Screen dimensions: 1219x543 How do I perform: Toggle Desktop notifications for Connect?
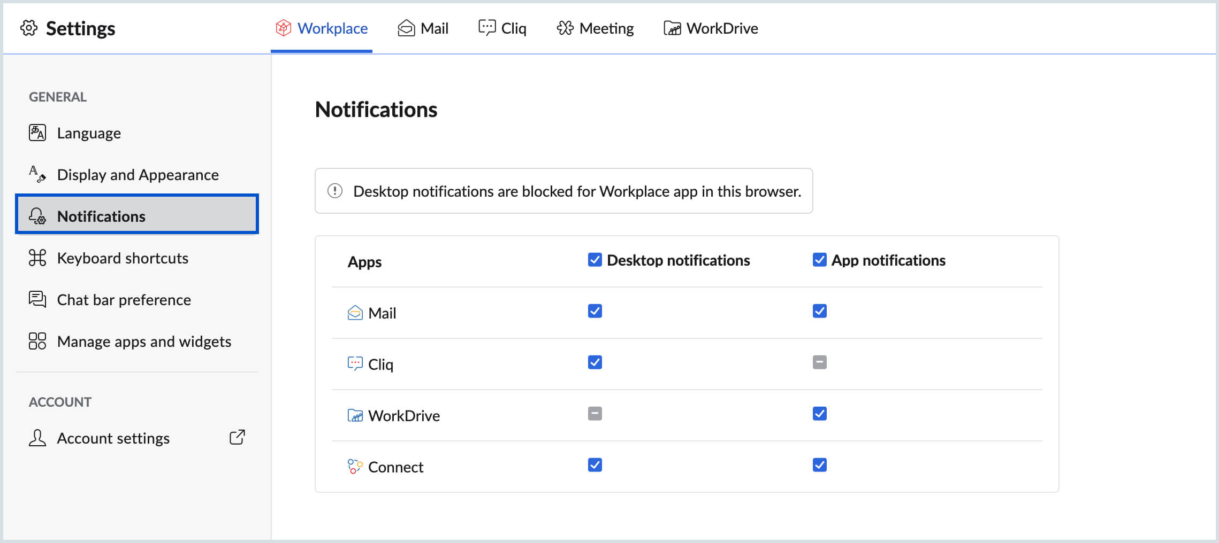(595, 464)
